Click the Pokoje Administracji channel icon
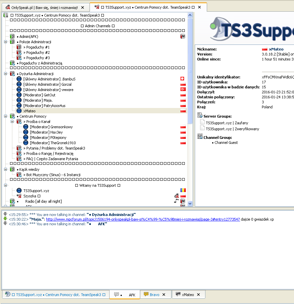The width and height of the screenshot is (294, 304). [x=12, y=42]
